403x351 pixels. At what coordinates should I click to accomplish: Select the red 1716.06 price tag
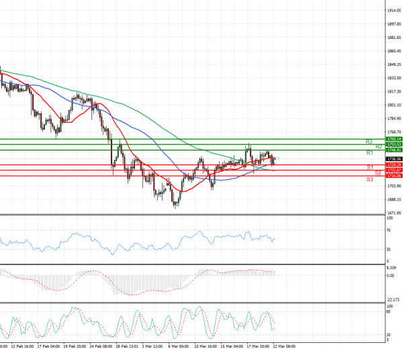click(394, 176)
